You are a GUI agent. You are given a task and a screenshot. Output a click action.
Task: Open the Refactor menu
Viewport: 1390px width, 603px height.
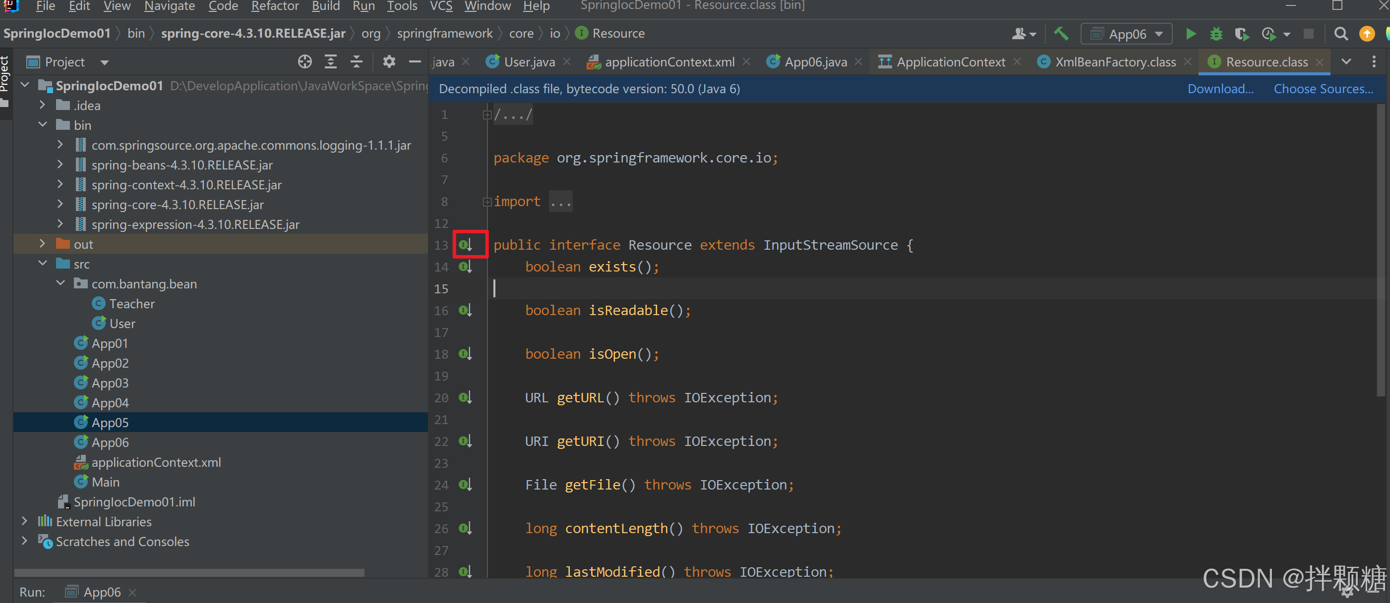click(x=275, y=6)
